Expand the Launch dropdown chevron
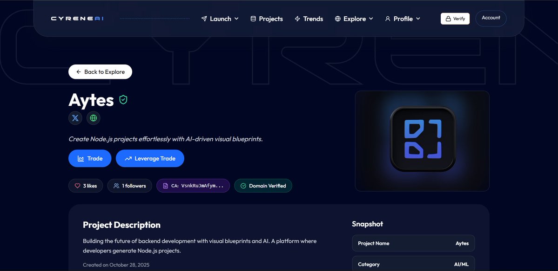Image resolution: width=558 pixels, height=271 pixels. (x=236, y=19)
